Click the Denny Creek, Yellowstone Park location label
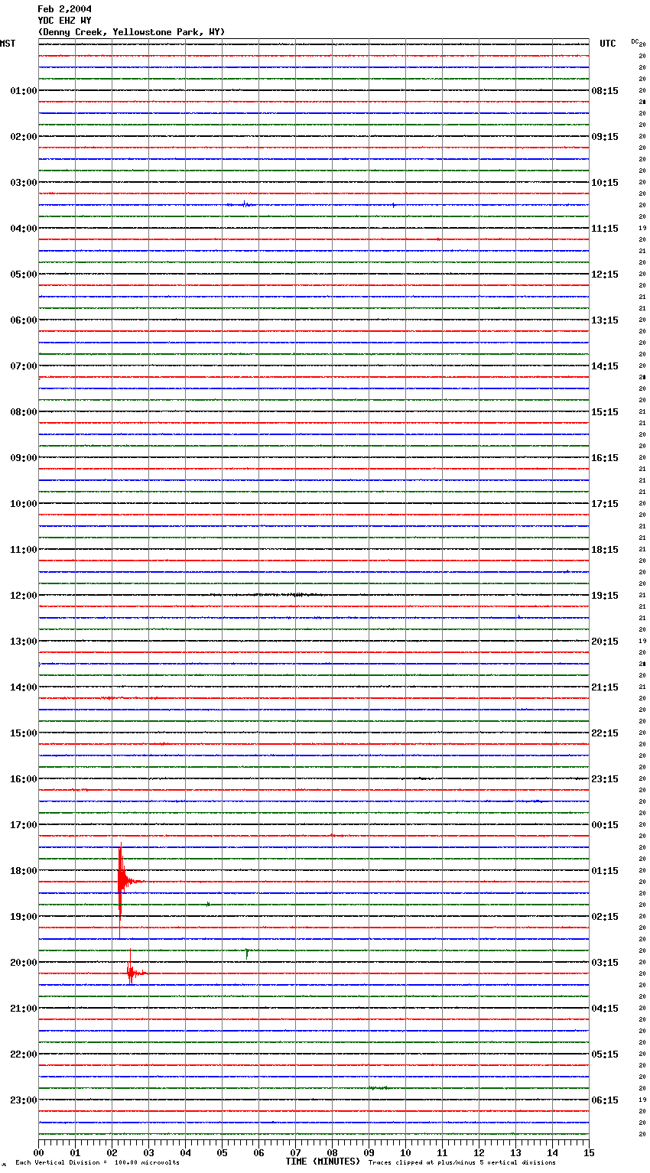The height and width of the screenshot is (1173, 650). (x=131, y=32)
